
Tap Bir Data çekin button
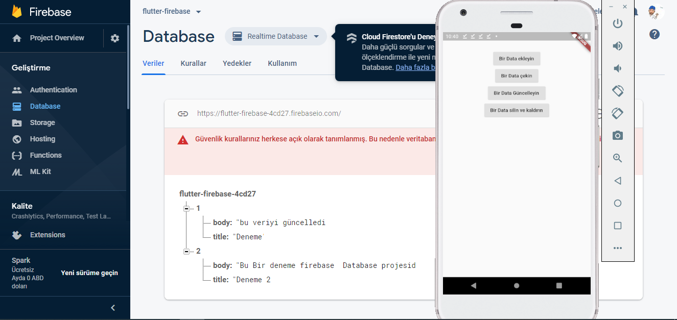(x=517, y=76)
